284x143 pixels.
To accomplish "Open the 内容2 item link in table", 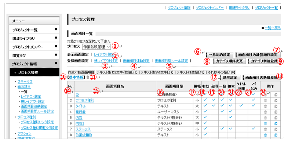I will click(x=80, y=124).
